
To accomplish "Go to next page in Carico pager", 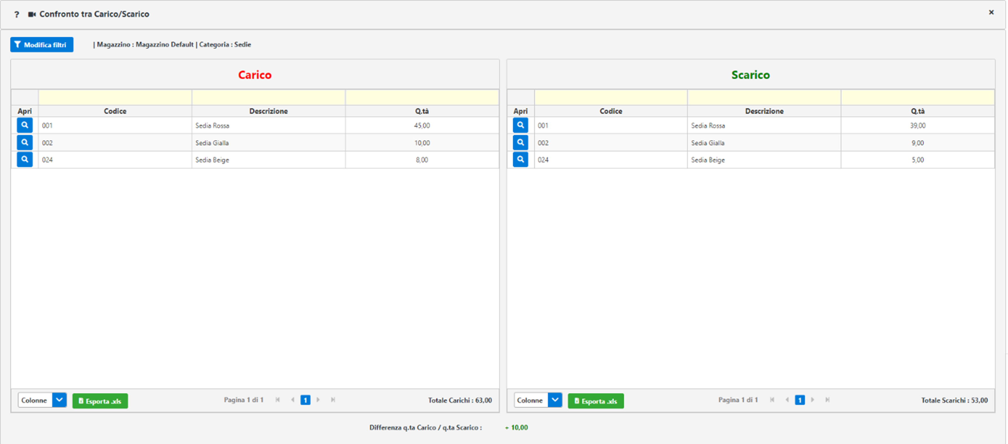I will pyautogui.click(x=318, y=400).
